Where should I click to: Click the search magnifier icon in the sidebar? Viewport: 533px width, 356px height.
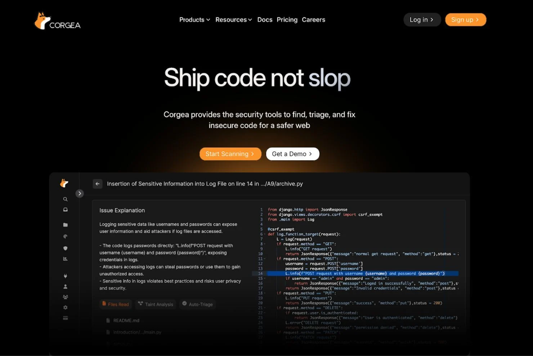[65, 199]
